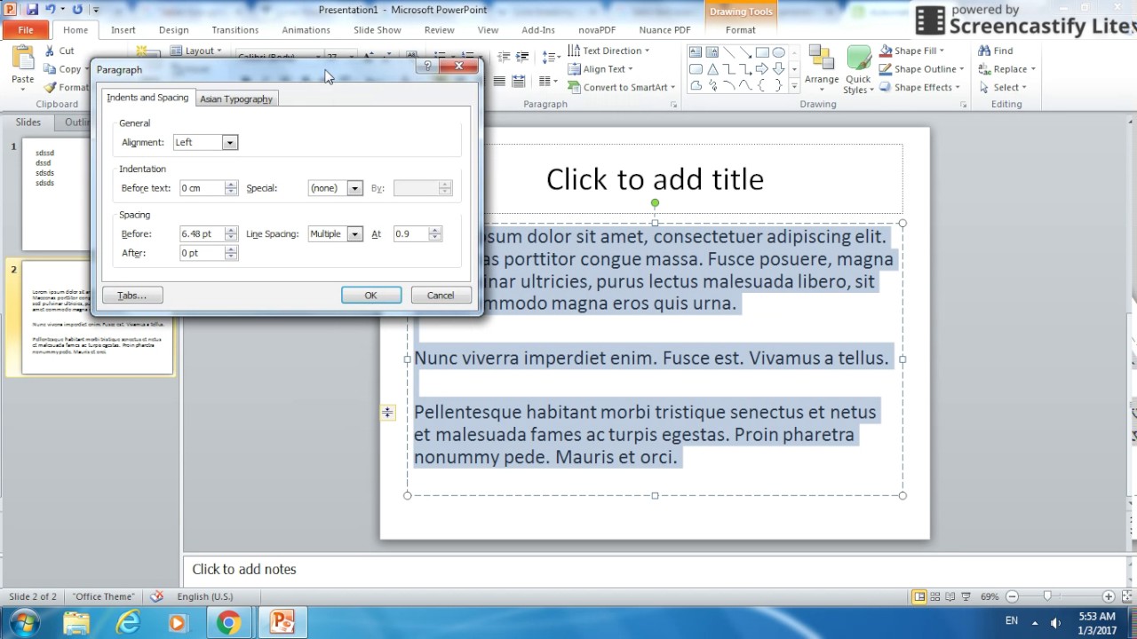This screenshot has width=1137, height=639.
Task: Select the oval shape in shapes gallery
Action: point(778,52)
